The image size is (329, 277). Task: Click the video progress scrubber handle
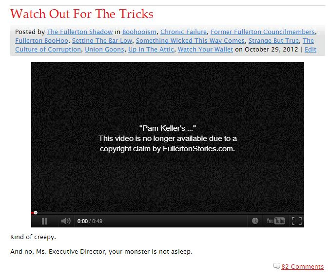click(x=36, y=213)
